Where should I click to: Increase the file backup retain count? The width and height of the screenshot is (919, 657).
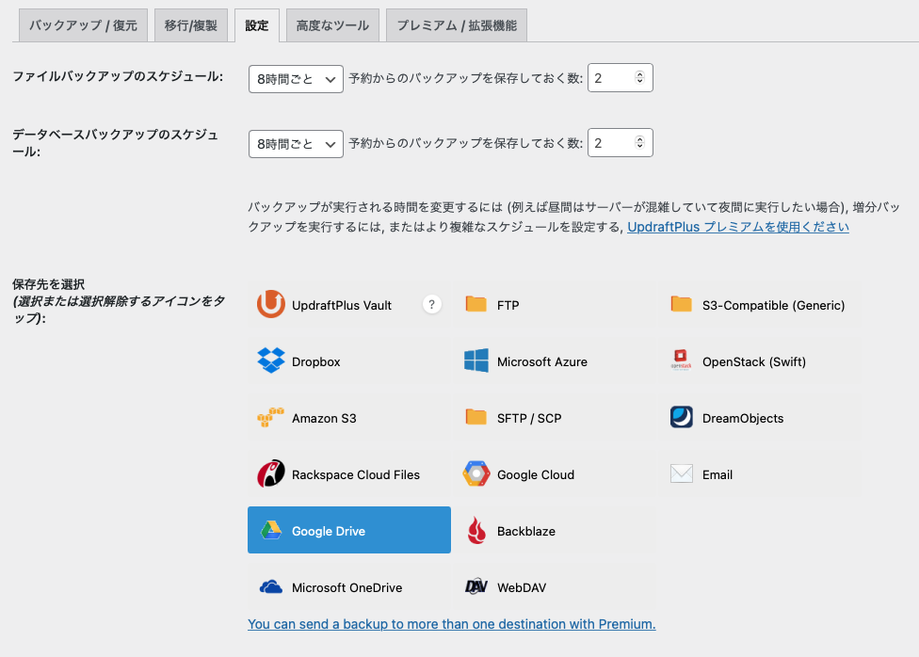640,74
